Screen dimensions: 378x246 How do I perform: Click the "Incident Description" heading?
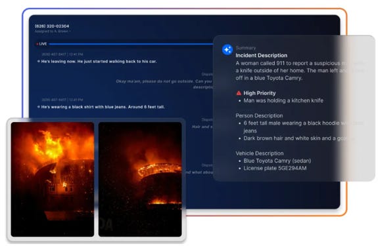(x=262, y=55)
